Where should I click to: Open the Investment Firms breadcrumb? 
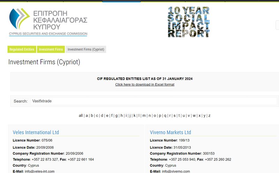tap(51, 49)
